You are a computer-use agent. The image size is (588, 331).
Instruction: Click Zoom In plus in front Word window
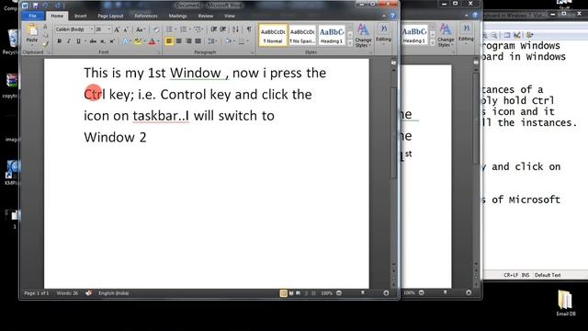coord(386,292)
